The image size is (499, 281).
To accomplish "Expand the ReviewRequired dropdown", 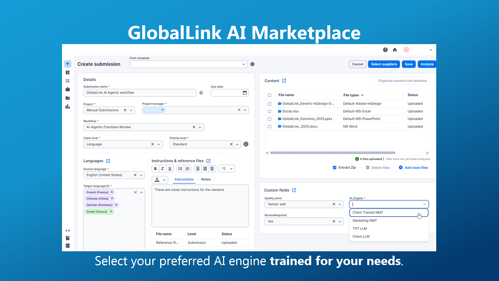I will (x=340, y=221).
